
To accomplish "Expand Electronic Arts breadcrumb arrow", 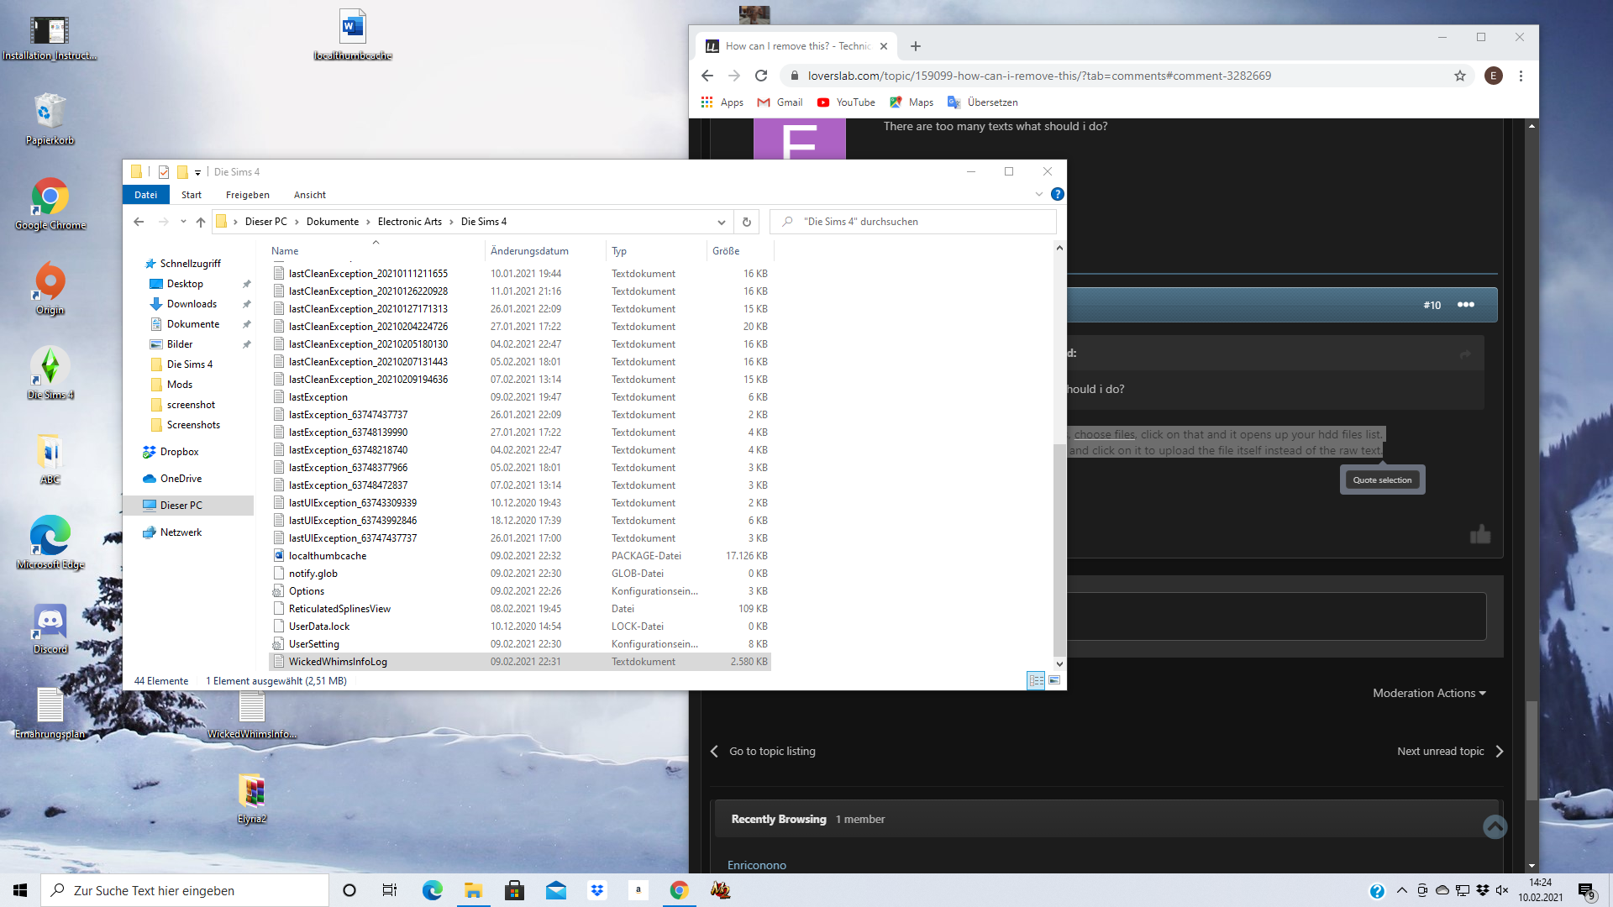I will (451, 222).
